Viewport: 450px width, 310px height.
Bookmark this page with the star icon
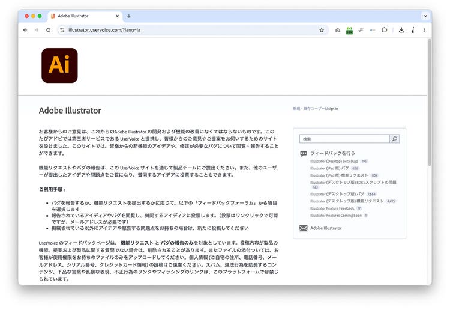click(x=322, y=30)
